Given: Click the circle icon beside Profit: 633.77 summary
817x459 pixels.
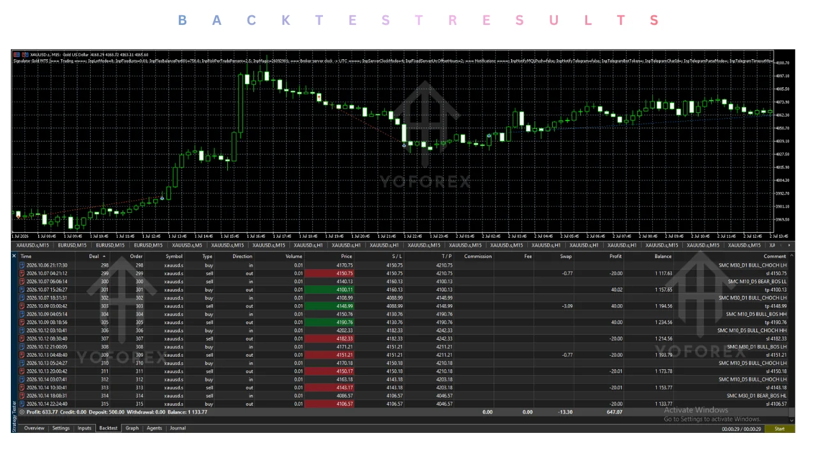Looking at the screenshot, I should 22,412.
